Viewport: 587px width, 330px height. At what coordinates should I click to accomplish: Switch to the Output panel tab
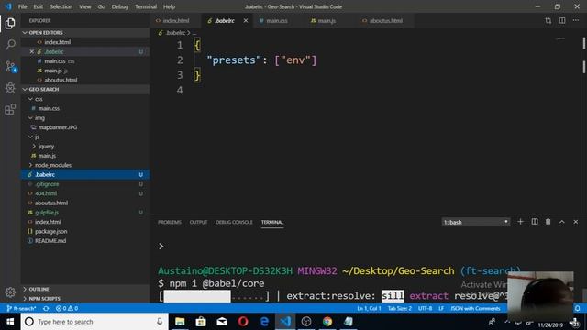point(198,222)
